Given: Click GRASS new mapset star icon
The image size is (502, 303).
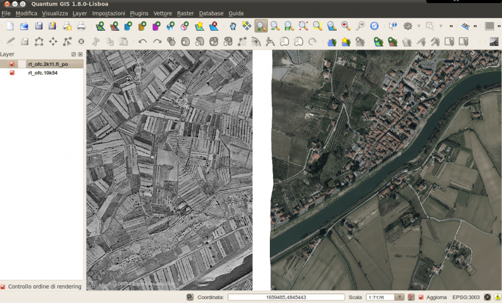Looking at the screenshot, I should click(346, 41).
